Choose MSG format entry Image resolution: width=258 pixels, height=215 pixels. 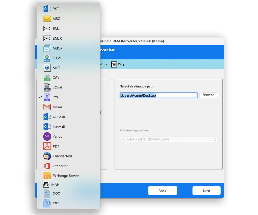(69, 19)
